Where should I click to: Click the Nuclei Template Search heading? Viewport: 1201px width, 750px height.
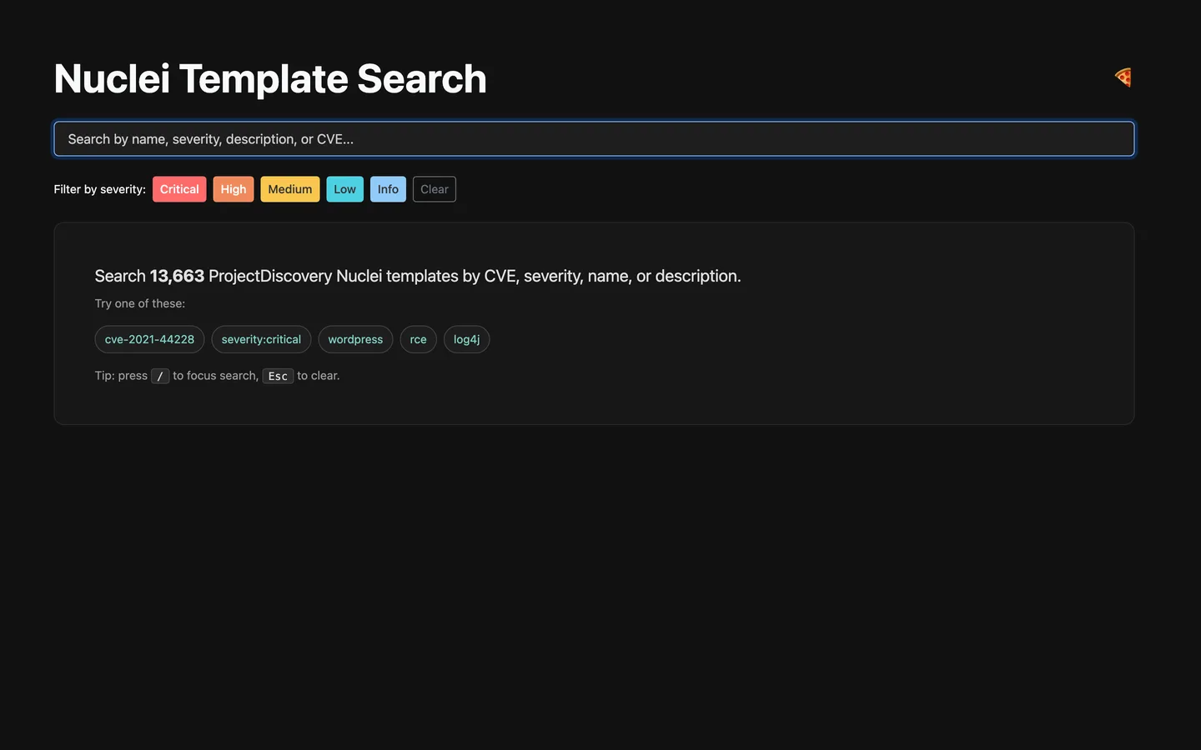point(270,79)
